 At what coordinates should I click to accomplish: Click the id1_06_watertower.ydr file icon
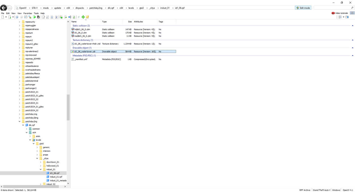coord(73,52)
